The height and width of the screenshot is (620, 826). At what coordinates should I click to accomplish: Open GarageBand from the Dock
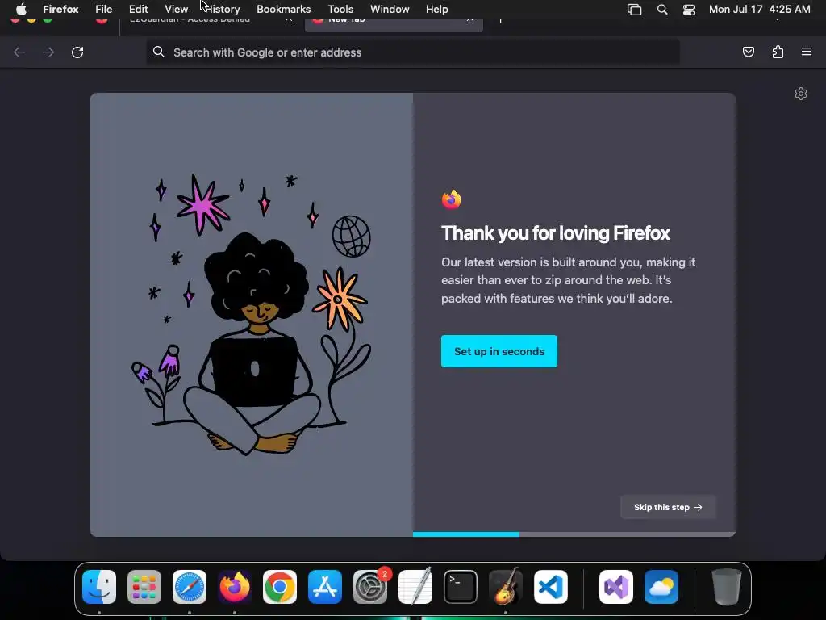[x=506, y=586]
